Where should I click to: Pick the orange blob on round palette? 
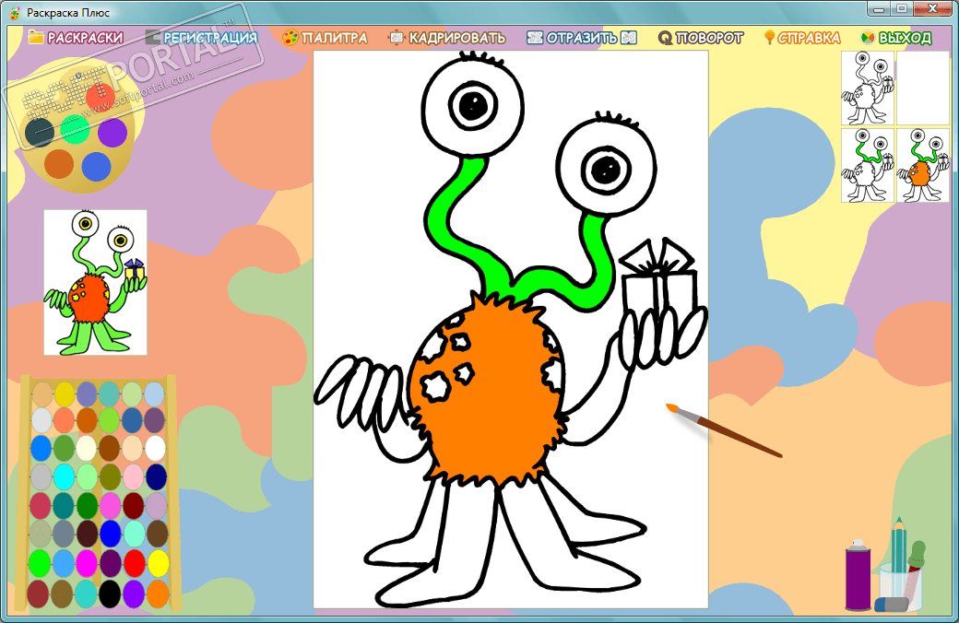coord(59,164)
